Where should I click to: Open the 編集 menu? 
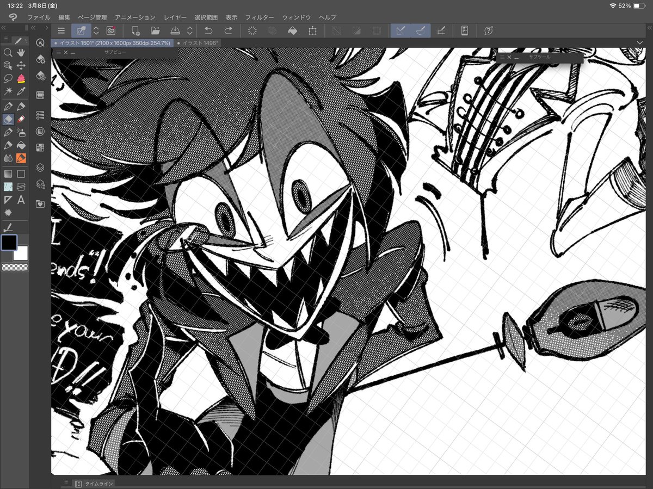(x=64, y=17)
